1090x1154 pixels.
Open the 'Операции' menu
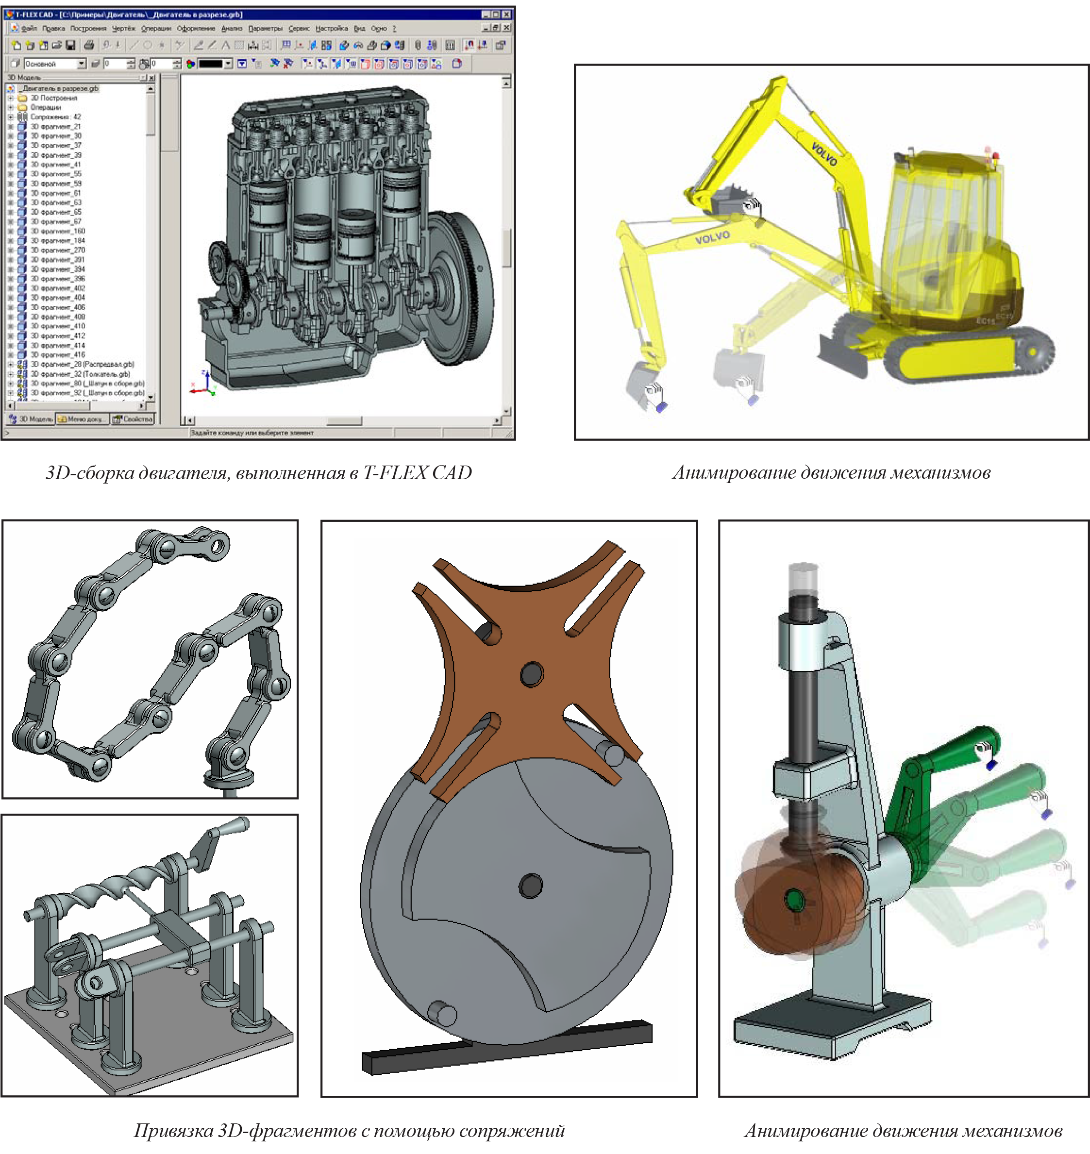pos(156,28)
